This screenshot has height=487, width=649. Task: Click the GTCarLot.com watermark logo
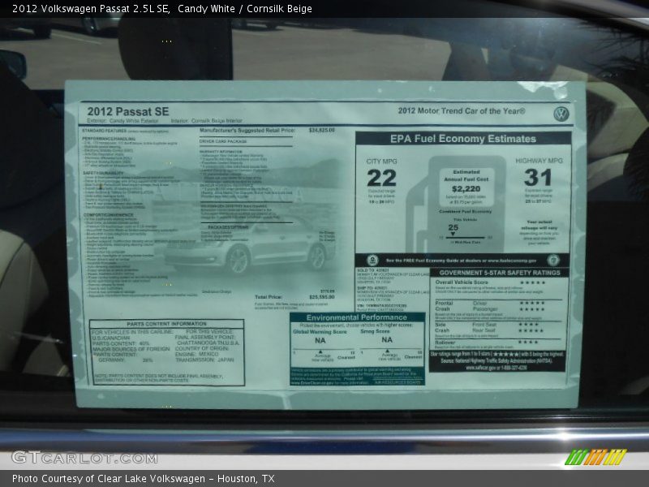pyautogui.click(x=84, y=458)
